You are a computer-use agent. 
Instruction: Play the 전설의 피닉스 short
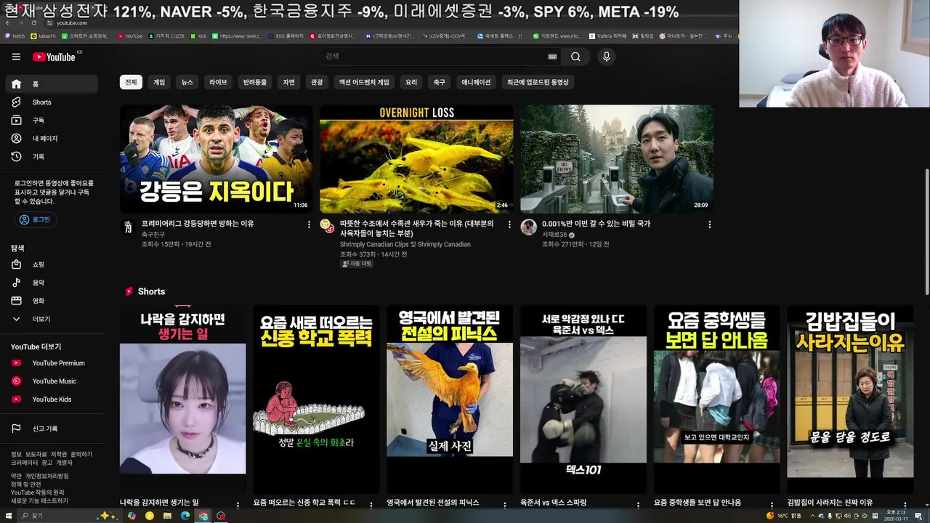(x=450, y=399)
